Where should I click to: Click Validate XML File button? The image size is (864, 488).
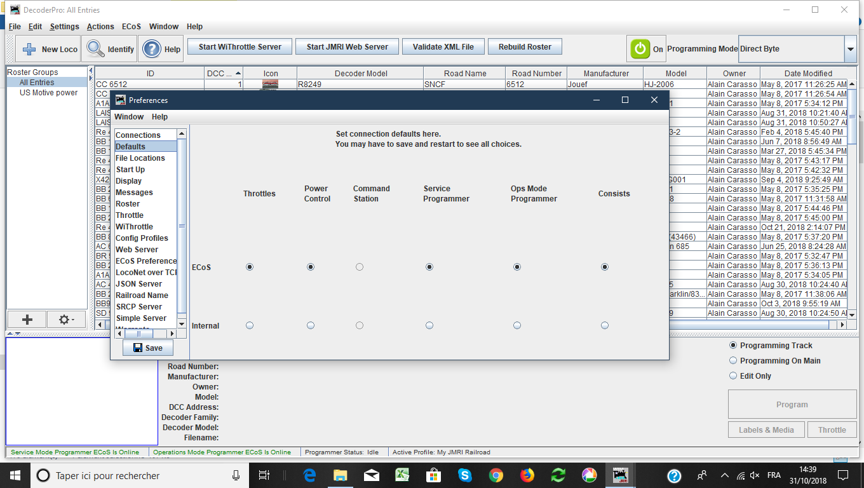[x=443, y=46]
